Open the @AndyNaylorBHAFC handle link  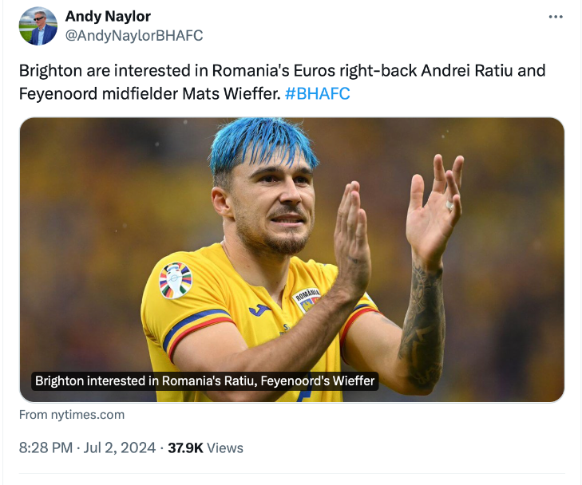(133, 35)
